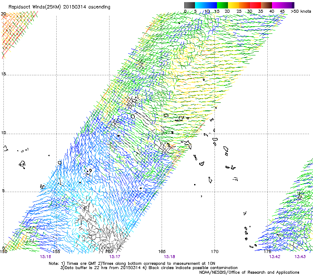Click the longitude label '170'
Screen dimensions: 313x275
click(x=215, y=252)
